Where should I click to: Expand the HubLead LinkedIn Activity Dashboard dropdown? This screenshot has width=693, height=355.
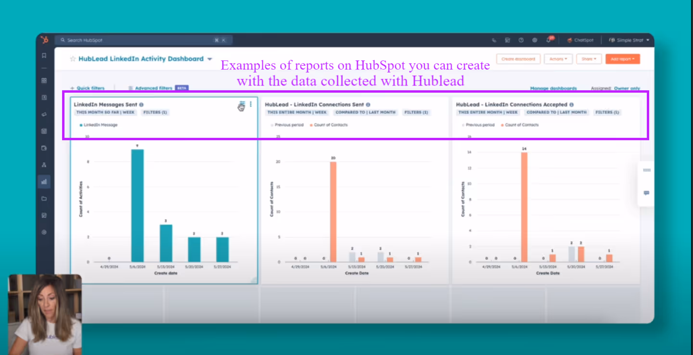click(x=210, y=59)
